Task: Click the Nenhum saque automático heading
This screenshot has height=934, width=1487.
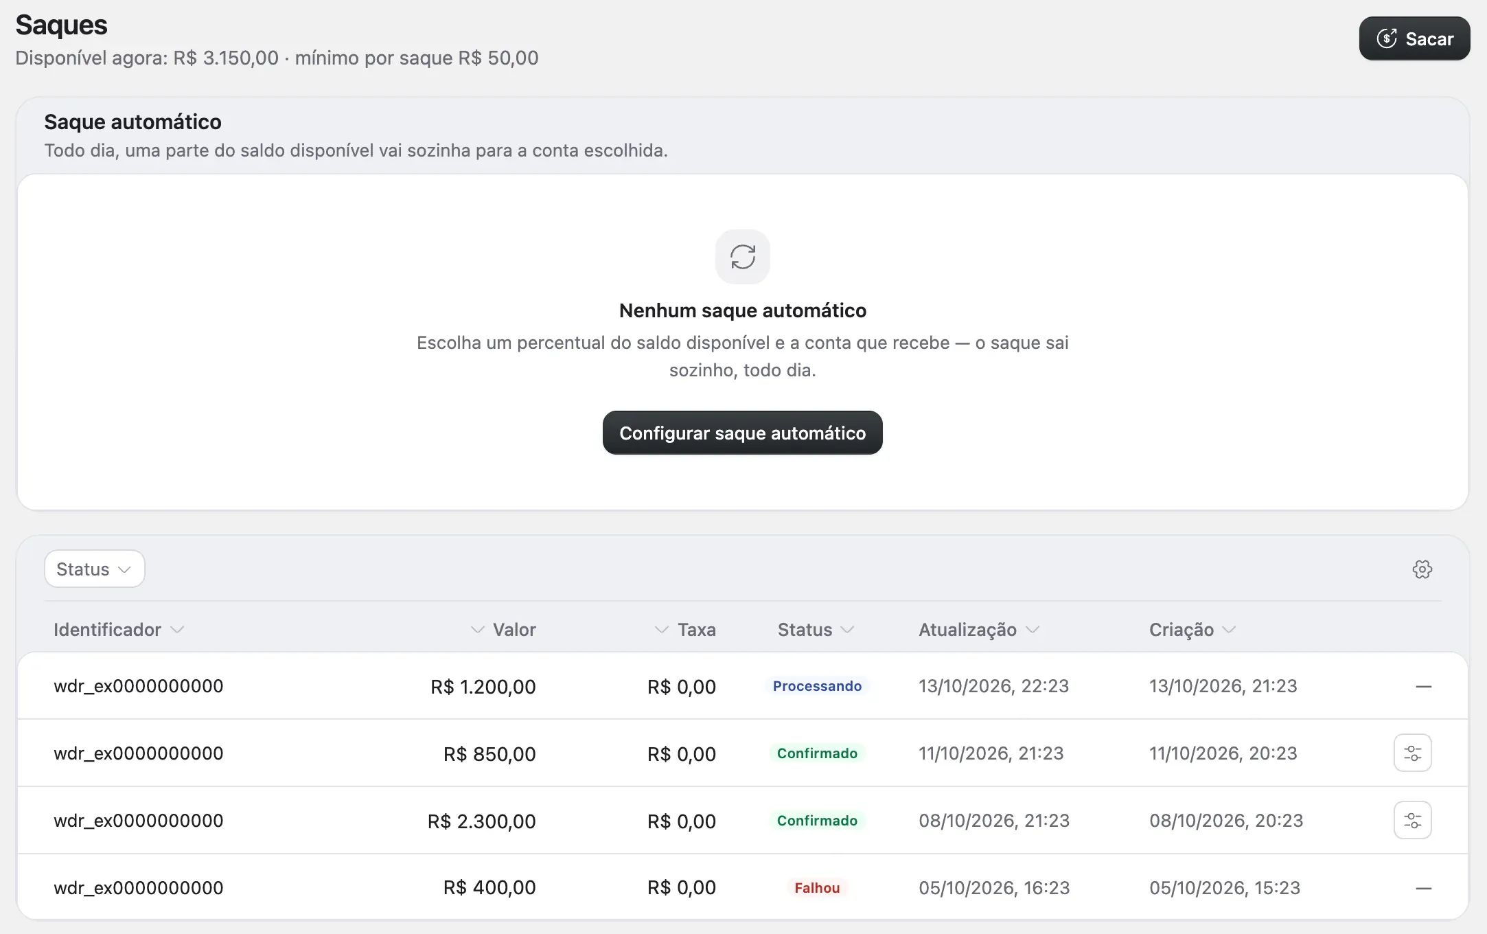Action: click(742, 310)
